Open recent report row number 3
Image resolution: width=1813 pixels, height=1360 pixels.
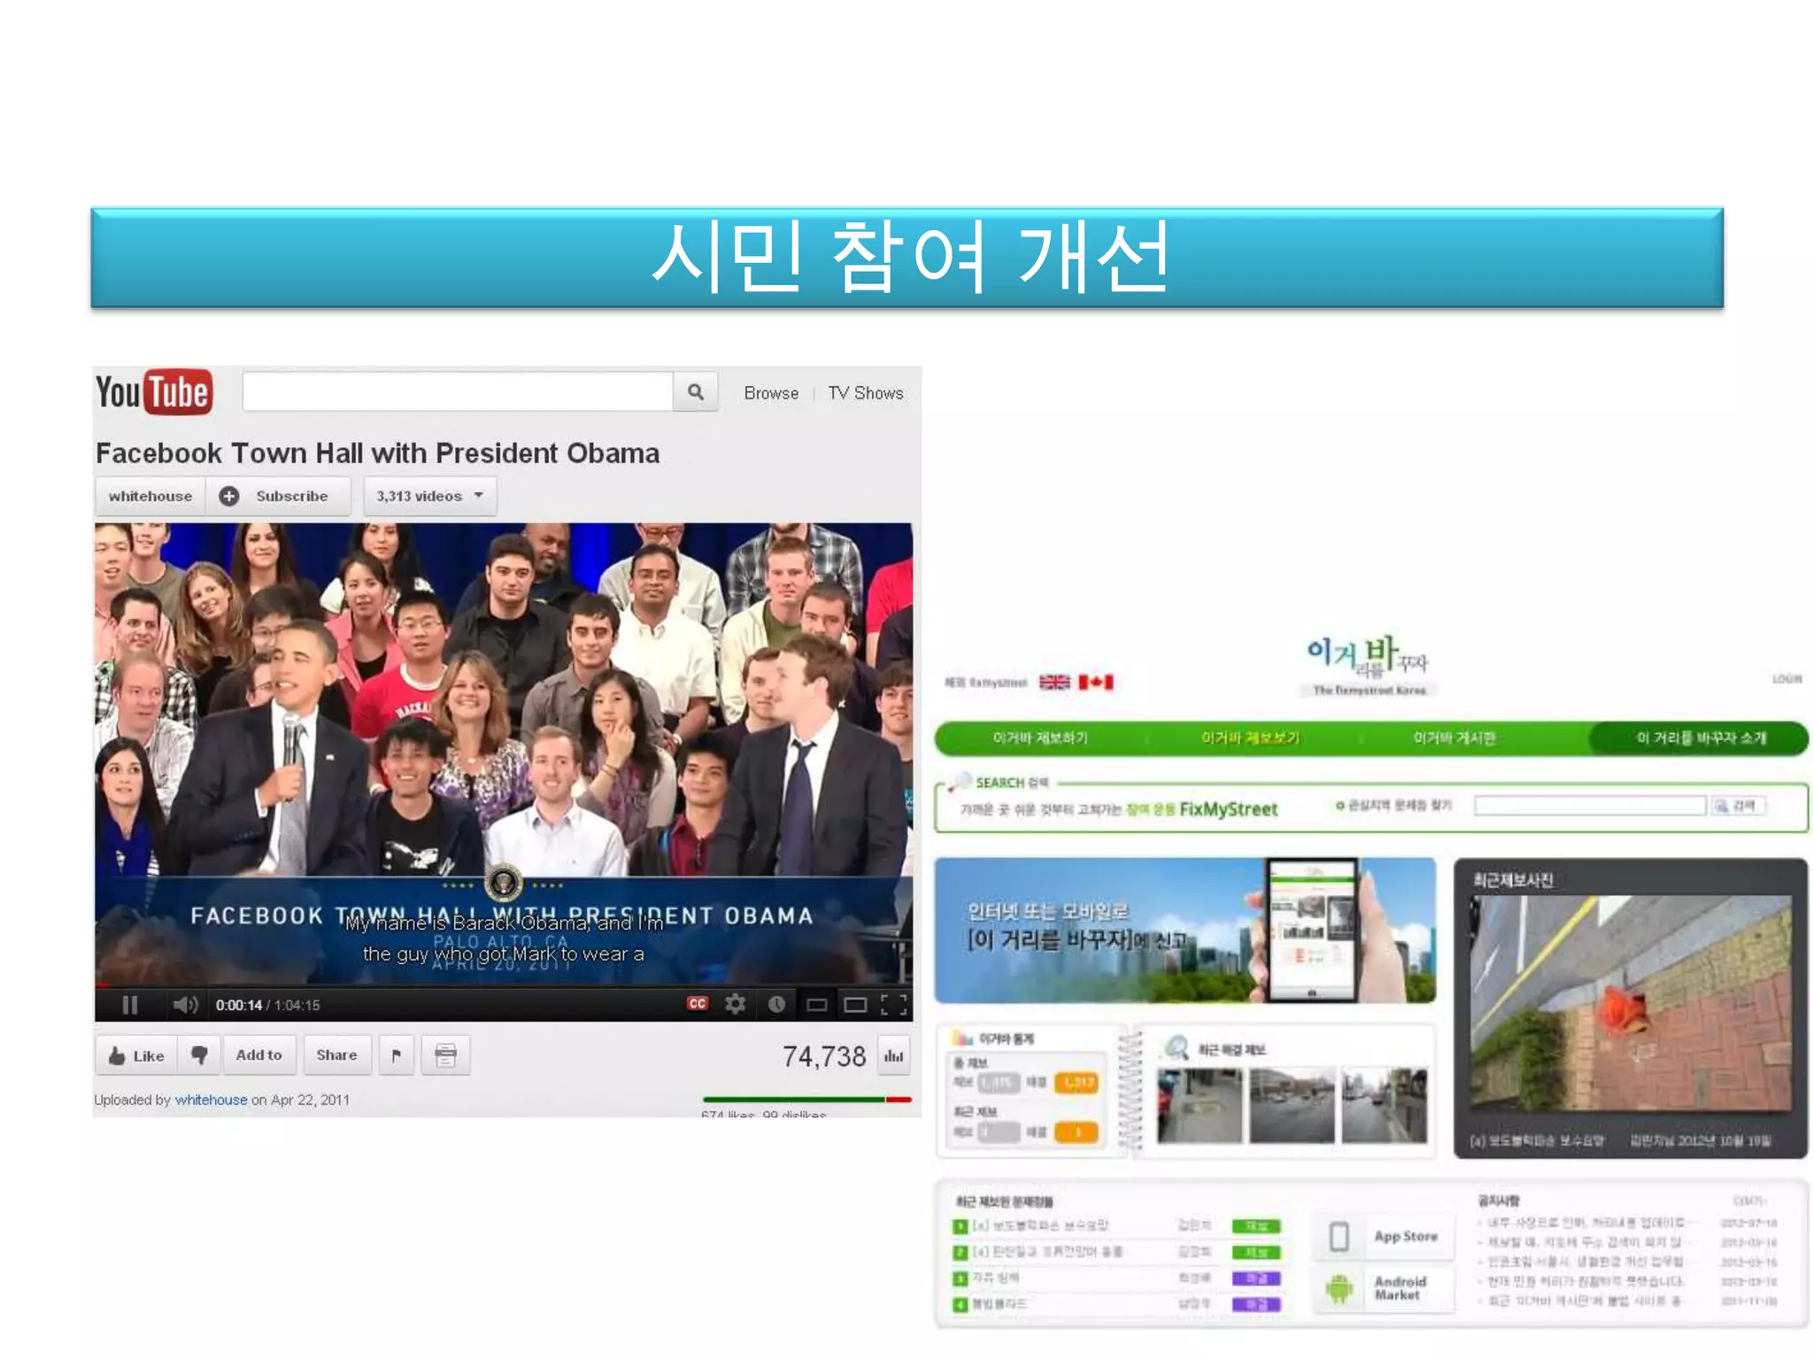click(1116, 1279)
